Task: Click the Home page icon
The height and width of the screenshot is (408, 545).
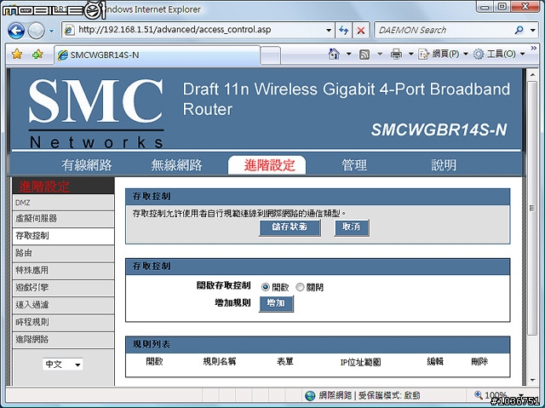Action: 334,54
